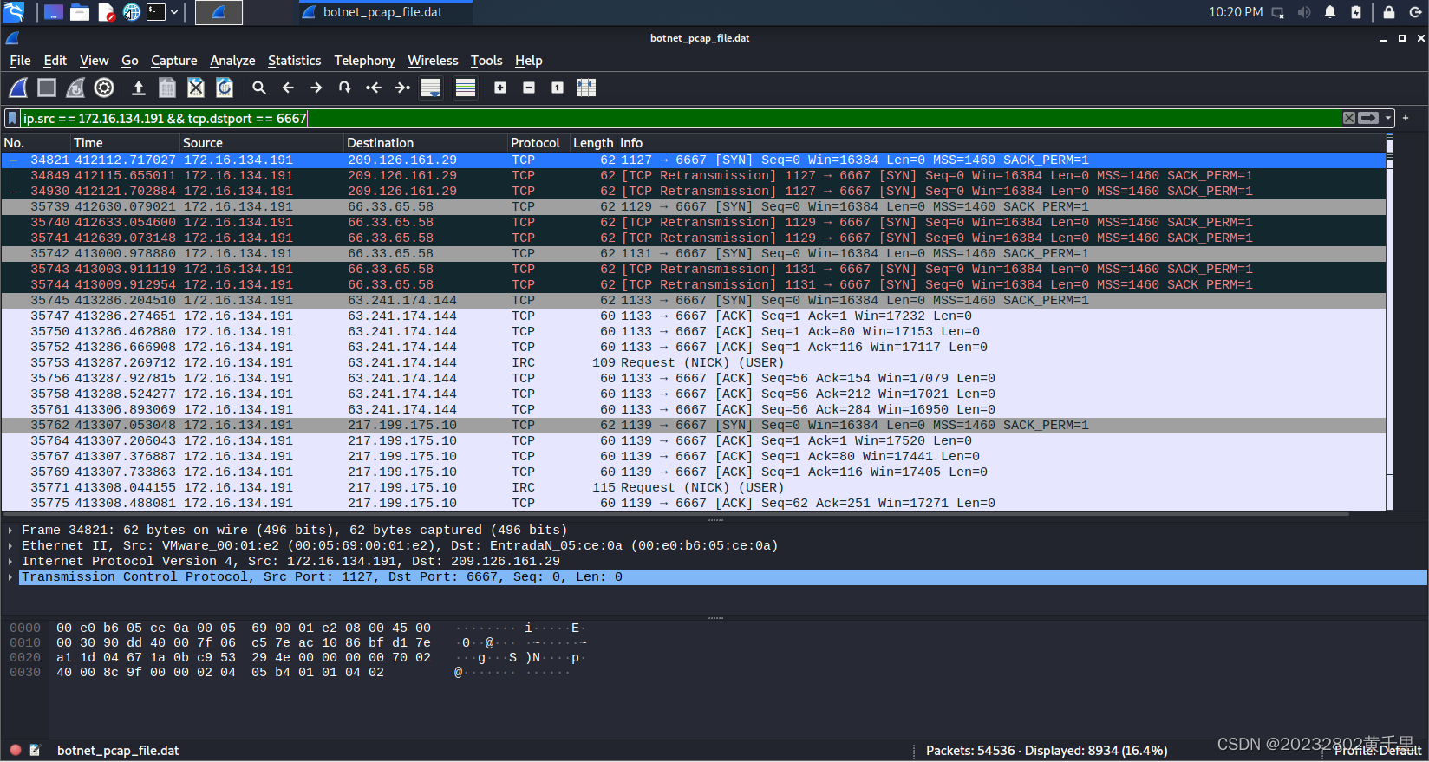Sort by the Length column header
The width and height of the screenshot is (1429, 762).
[x=593, y=143]
